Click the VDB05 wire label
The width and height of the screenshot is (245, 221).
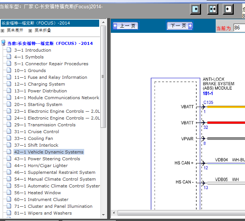point(221,180)
